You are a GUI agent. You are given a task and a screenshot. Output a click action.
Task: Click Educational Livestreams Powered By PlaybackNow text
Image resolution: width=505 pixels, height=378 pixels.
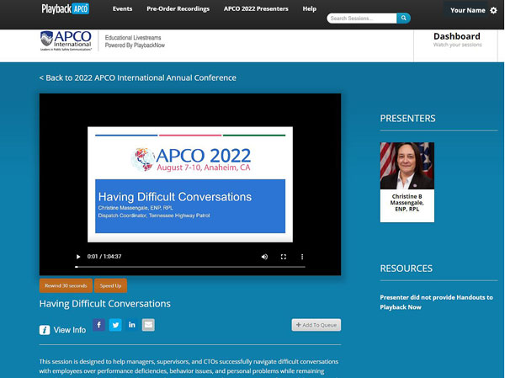click(135, 41)
